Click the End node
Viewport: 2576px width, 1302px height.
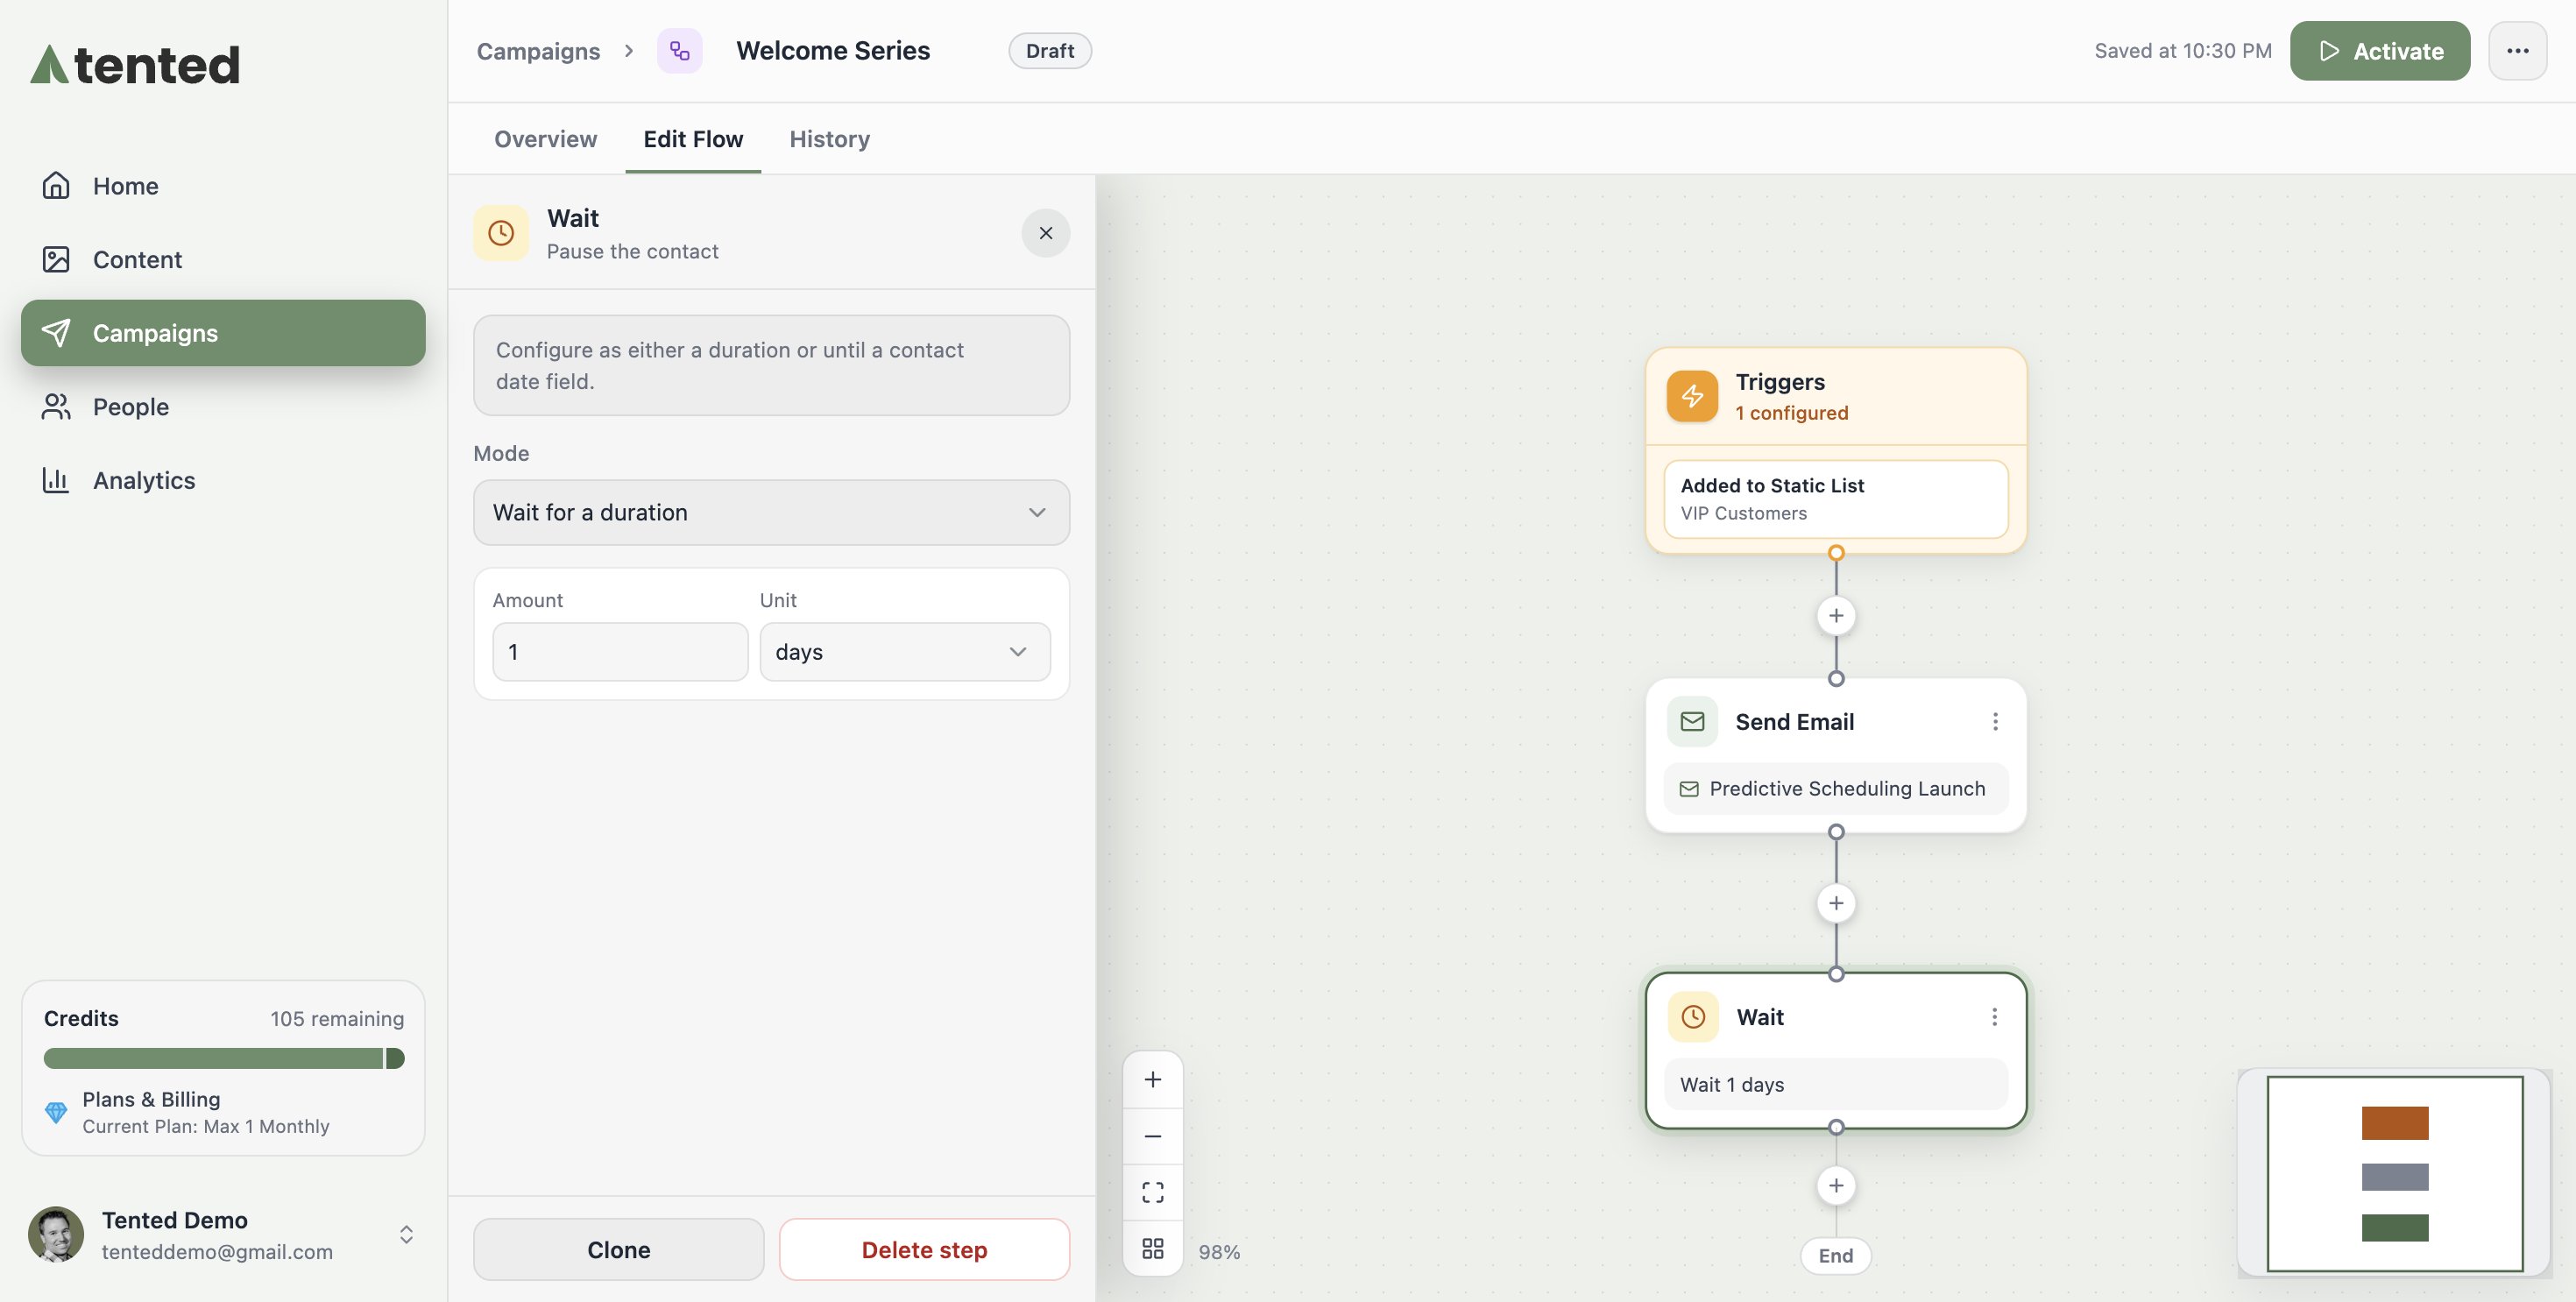(x=1836, y=1256)
